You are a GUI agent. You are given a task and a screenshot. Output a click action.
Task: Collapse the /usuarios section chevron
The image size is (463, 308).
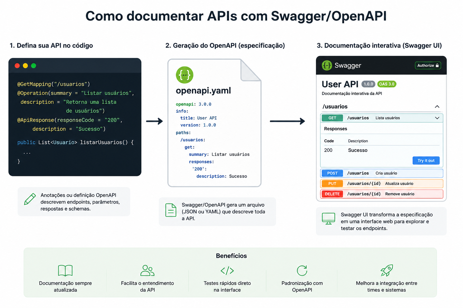tap(437, 106)
